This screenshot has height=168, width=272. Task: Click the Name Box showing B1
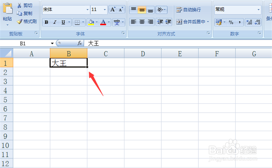coord(25,43)
